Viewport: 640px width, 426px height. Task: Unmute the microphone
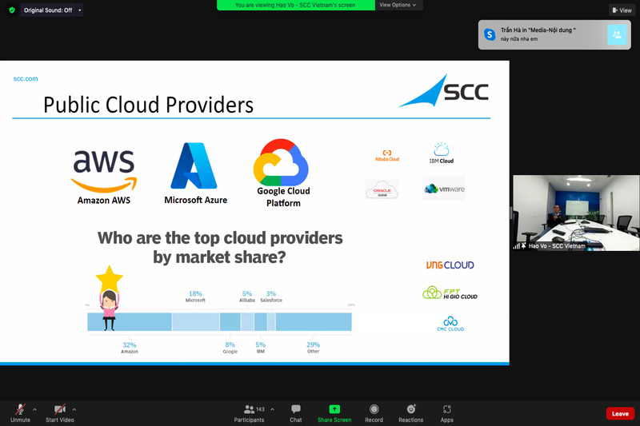(20, 413)
